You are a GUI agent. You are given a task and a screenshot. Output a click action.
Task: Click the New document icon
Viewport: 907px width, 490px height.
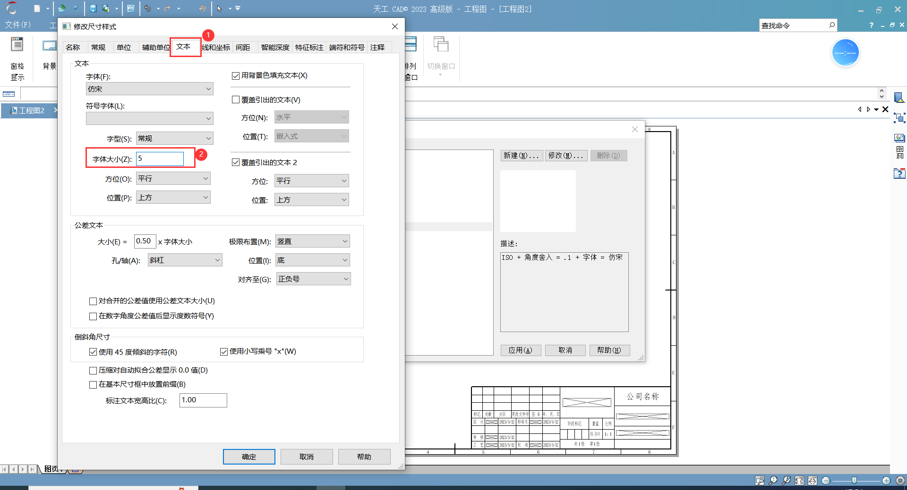click(x=37, y=8)
